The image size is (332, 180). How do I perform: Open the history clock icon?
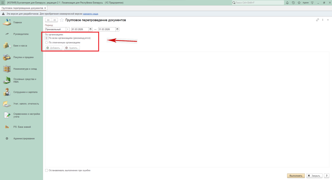point(293,3)
